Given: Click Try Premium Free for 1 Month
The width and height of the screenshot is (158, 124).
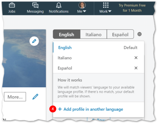Looking at the screenshot, I should (132, 8).
